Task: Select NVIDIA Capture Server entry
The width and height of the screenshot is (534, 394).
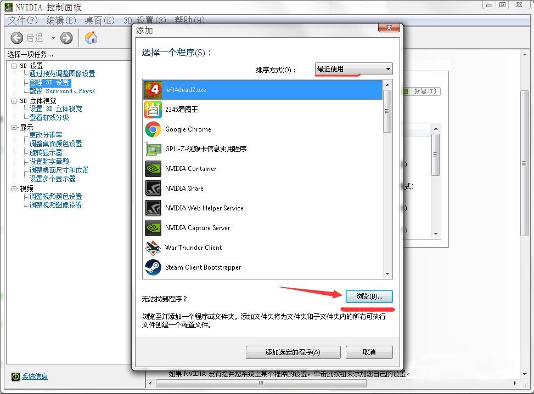Action: [x=263, y=228]
